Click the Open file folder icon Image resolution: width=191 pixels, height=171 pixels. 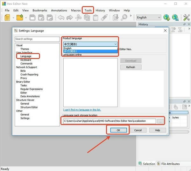pyautogui.click(x=20, y=18)
